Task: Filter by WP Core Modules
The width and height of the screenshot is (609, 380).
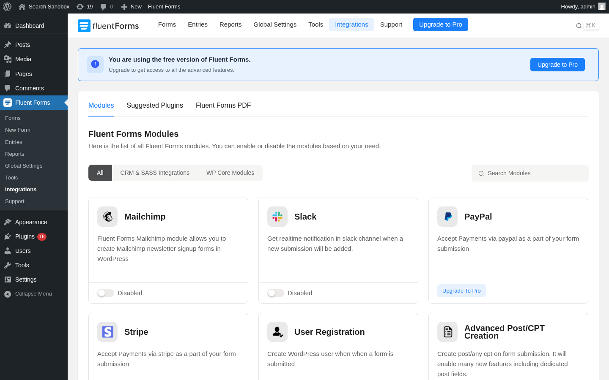Action: click(x=230, y=173)
